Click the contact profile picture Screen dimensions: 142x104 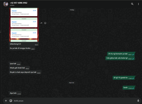coord(6,4)
